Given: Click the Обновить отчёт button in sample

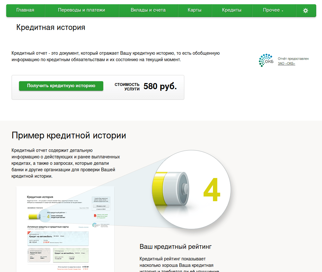Looking at the screenshot, I should click(x=101, y=206).
